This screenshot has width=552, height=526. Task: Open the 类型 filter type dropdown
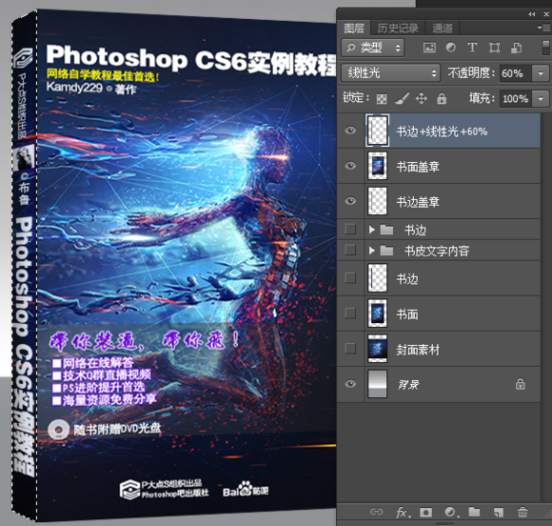click(373, 48)
